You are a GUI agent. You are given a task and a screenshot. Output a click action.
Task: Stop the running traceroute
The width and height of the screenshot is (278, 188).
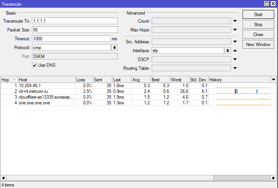click(x=258, y=25)
